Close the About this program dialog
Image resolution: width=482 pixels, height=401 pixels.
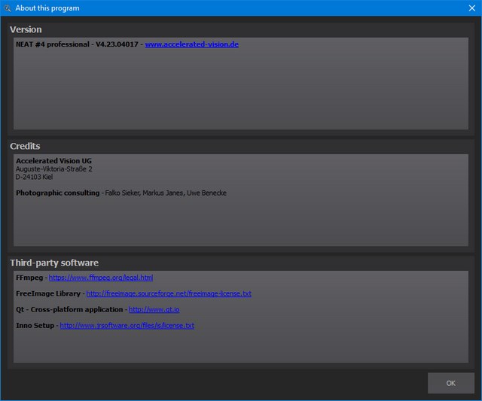point(471,8)
